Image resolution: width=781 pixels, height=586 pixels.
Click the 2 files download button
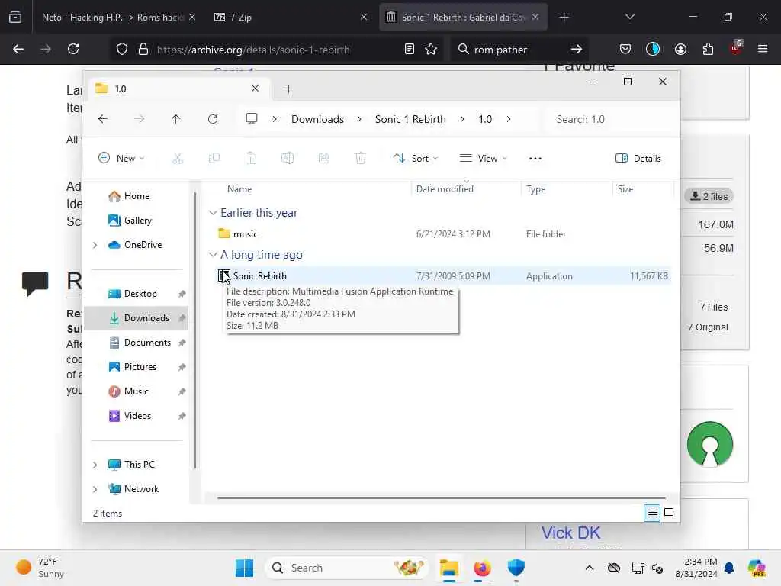point(709,196)
